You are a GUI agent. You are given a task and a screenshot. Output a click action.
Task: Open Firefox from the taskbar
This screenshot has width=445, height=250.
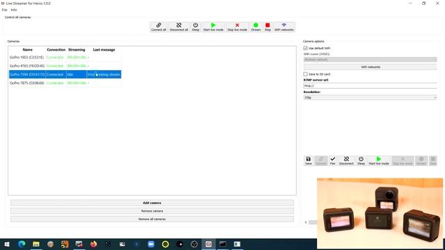click(x=93, y=244)
